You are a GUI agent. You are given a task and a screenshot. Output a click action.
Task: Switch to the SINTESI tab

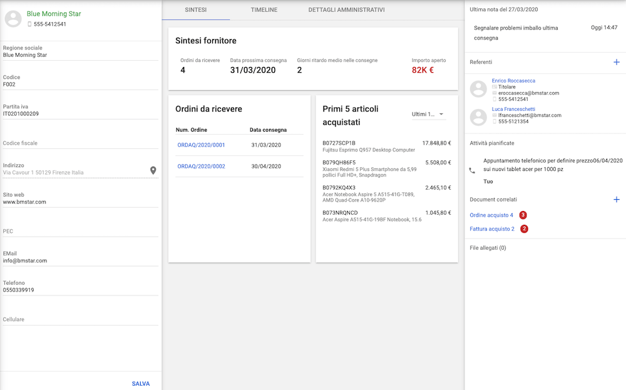(x=195, y=10)
